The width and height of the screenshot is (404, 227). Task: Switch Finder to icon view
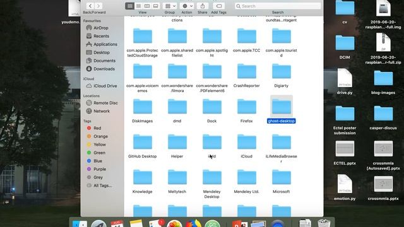click(x=129, y=6)
